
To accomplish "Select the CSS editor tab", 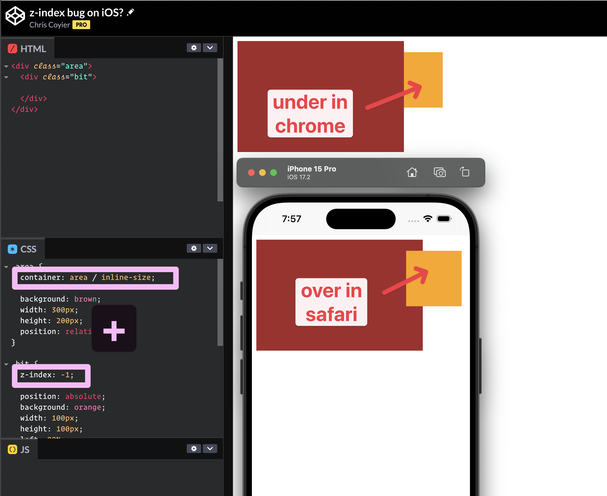I will [23, 249].
